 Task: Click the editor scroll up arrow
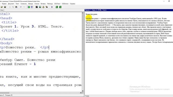click(x=83, y=13)
